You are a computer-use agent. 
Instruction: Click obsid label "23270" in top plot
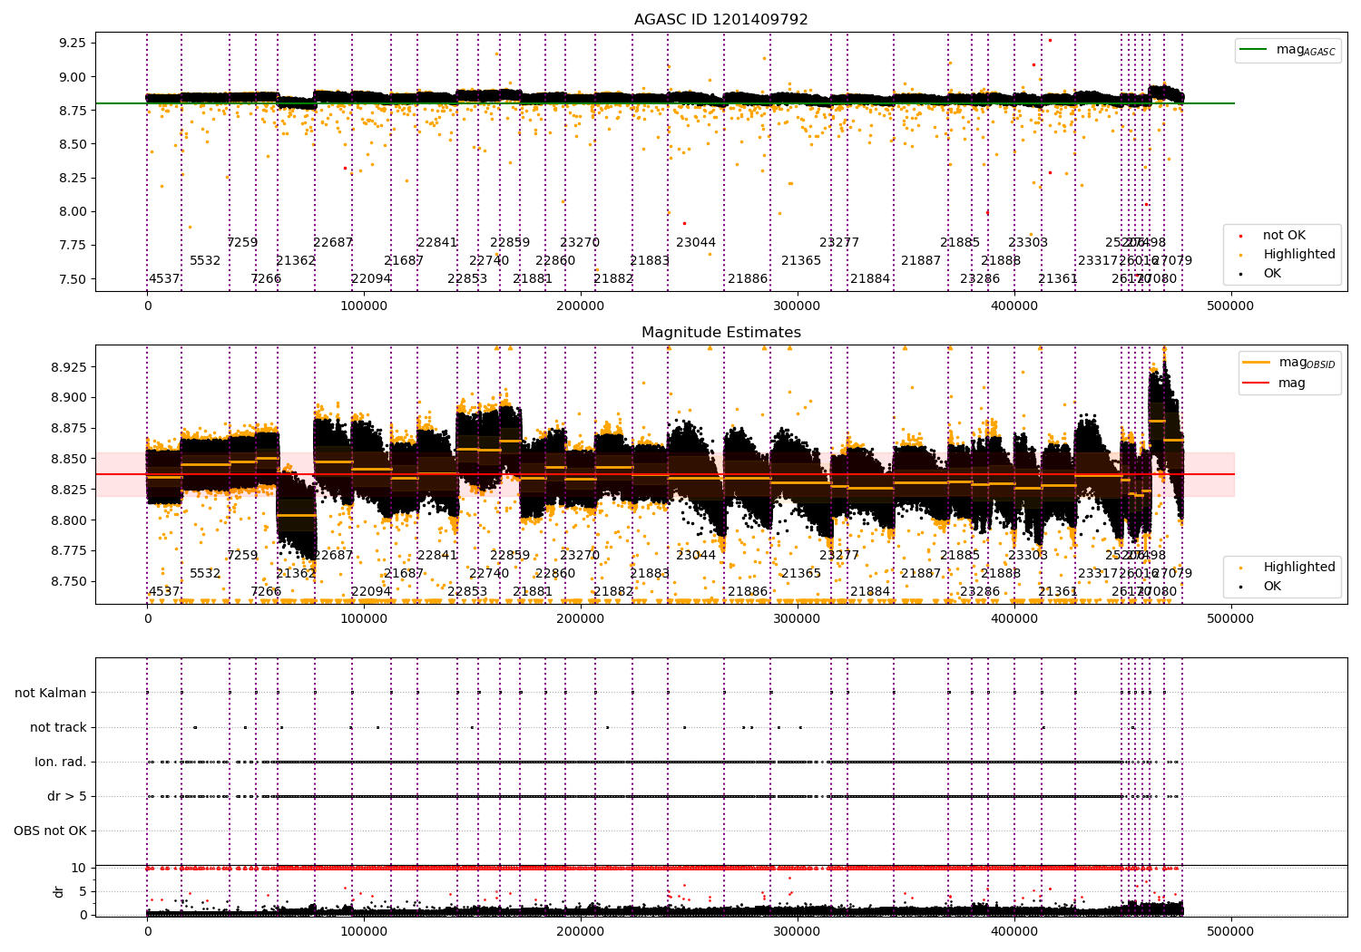(580, 242)
